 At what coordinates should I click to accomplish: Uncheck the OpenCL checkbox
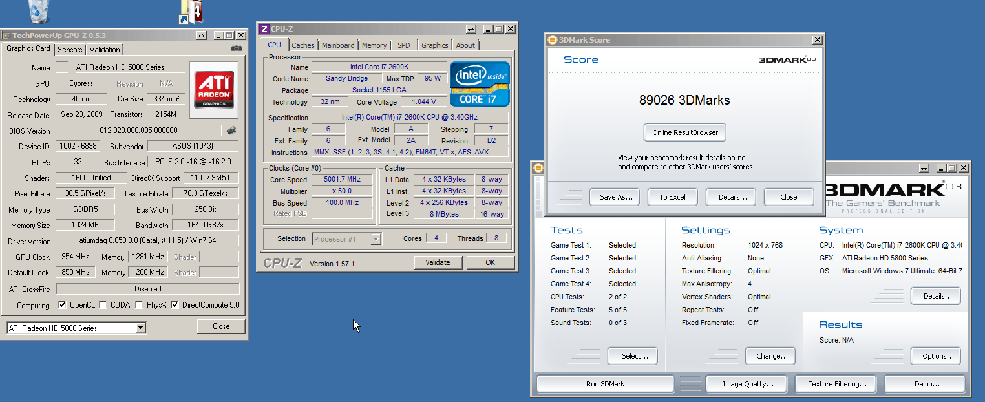click(62, 305)
